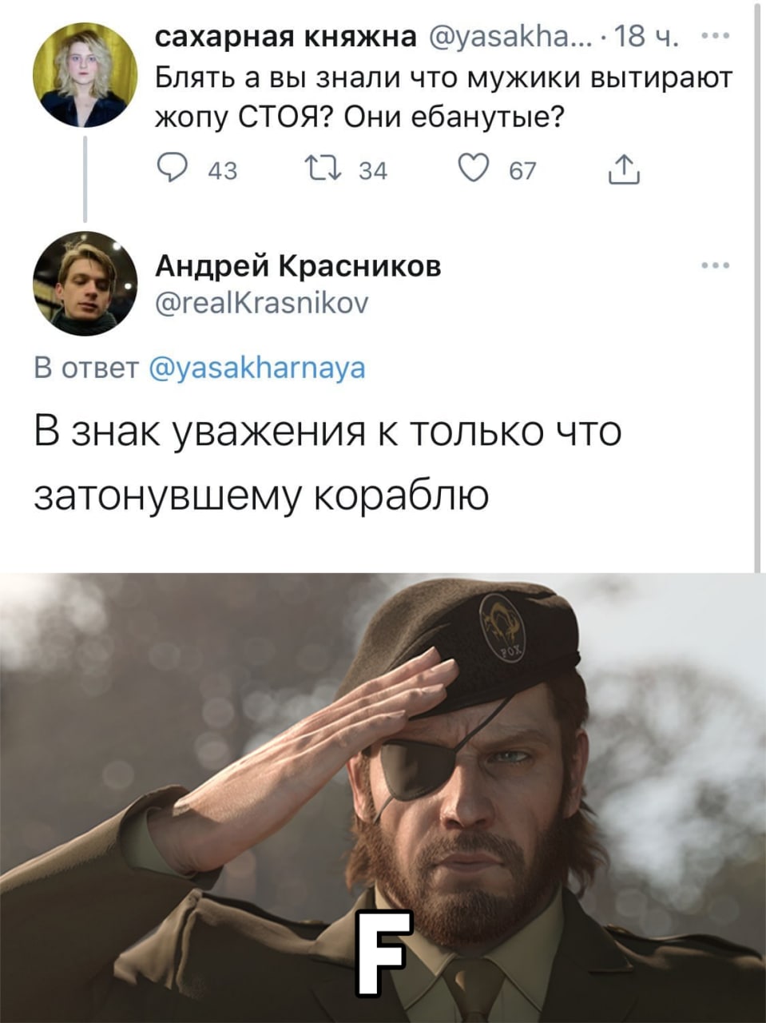Like the tweet with heart icon
This screenshot has height=1023, width=766.
(x=474, y=170)
